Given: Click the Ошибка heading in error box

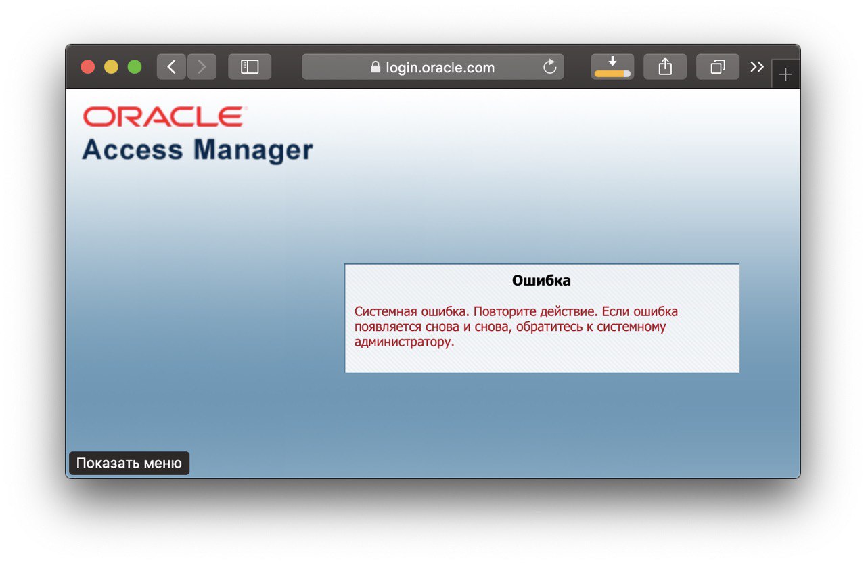Looking at the screenshot, I should 541,280.
